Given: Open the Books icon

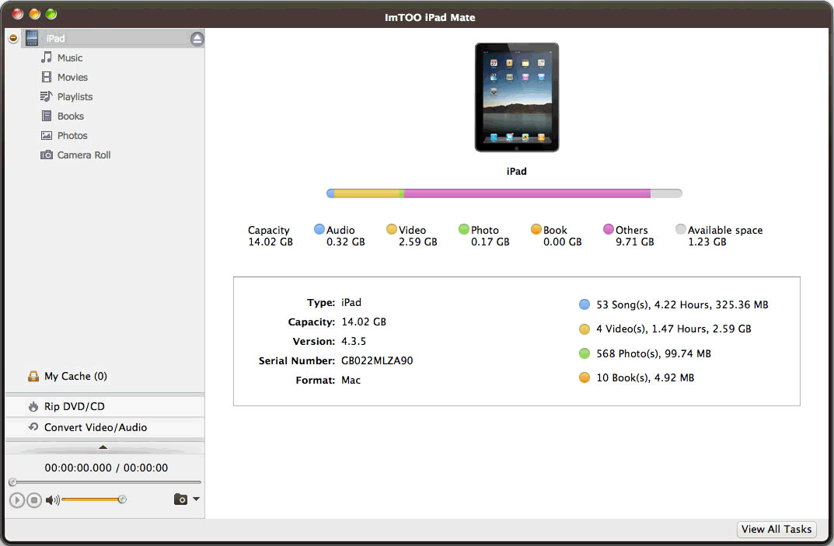Looking at the screenshot, I should [x=47, y=116].
